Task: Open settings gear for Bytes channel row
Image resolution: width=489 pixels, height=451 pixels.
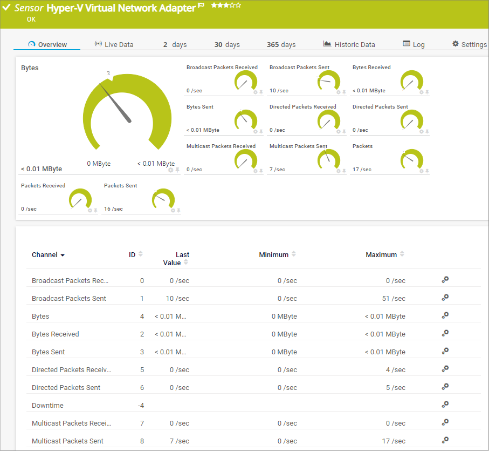Action: [445, 315]
